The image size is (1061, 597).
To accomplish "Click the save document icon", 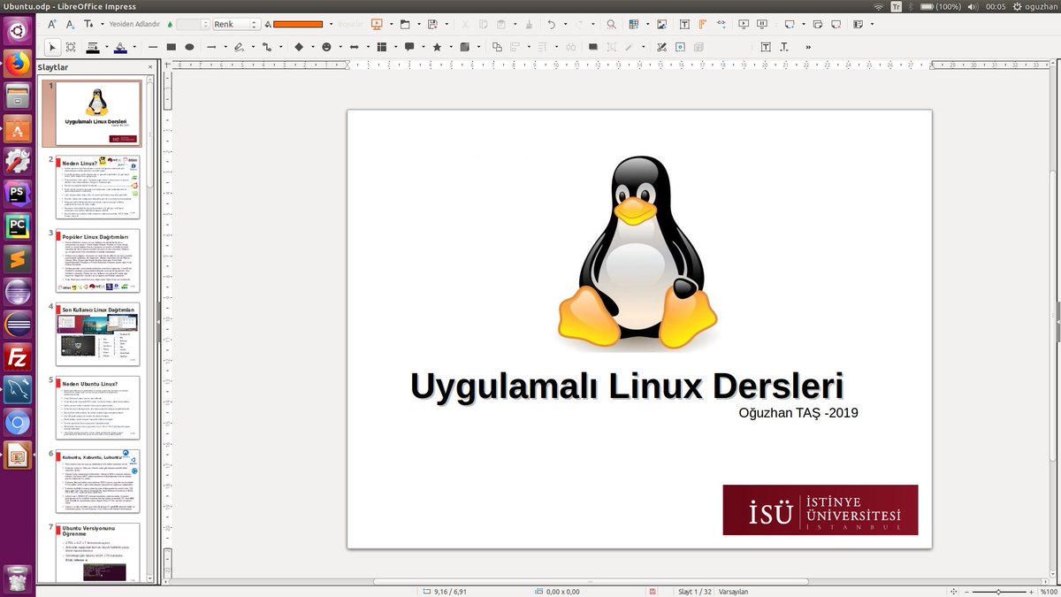I will click(x=432, y=24).
